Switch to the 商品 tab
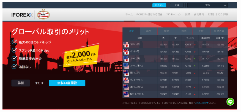Image resolution: width=241 pixels, height=112 pixels. pyautogui.click(x=149, y=31)
